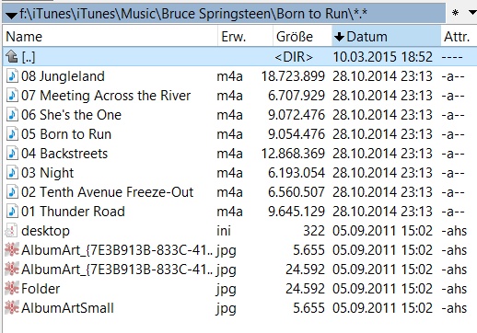Viewport: 477px width, 333px height.
Task: Open dropdown arrow next to asterisk
Action: tap(472, 13)
